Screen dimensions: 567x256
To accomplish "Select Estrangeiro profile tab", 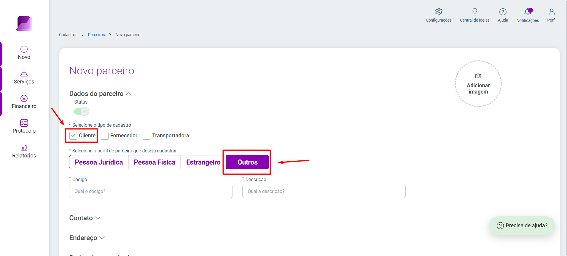I will tap(203, 162).
